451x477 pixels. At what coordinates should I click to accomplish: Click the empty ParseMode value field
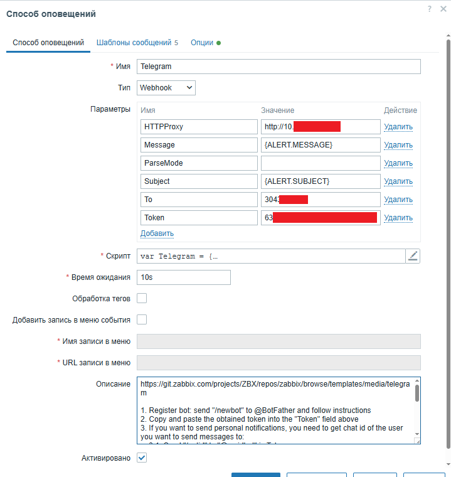click(x=320, y=163)
